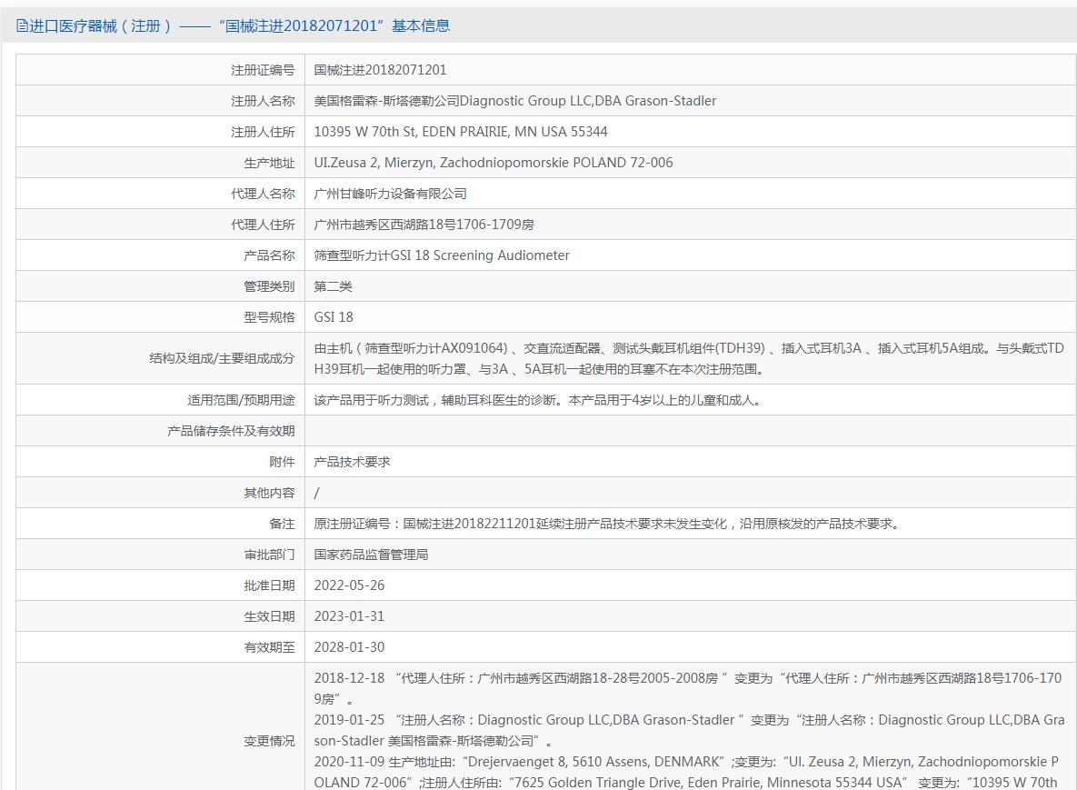Click the label 备注
Image resolution: width=1077 pixels, height=790 pixels.
click(282, 525)
